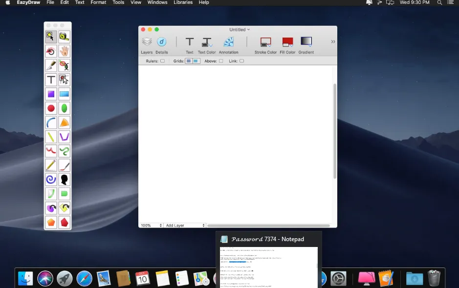The width and height of the screenshot is (459, 288).
Task: Pick the hand pan tool
Action: click(64, 51)
